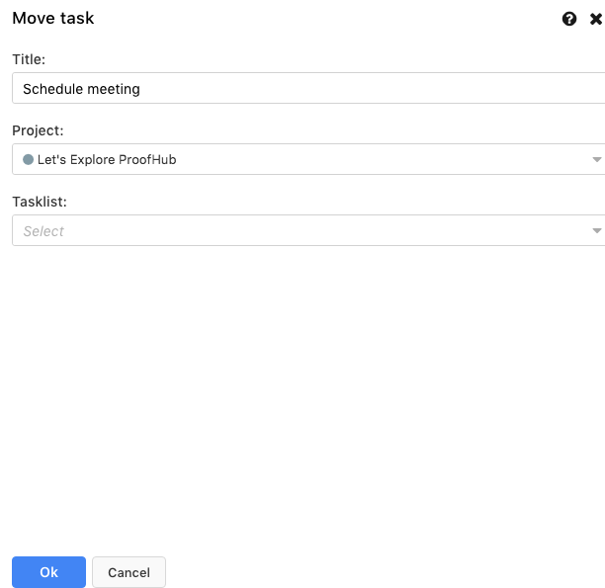605x588 pixels.
Task: Click the Title: label
Action: click(x=29, y=59)
